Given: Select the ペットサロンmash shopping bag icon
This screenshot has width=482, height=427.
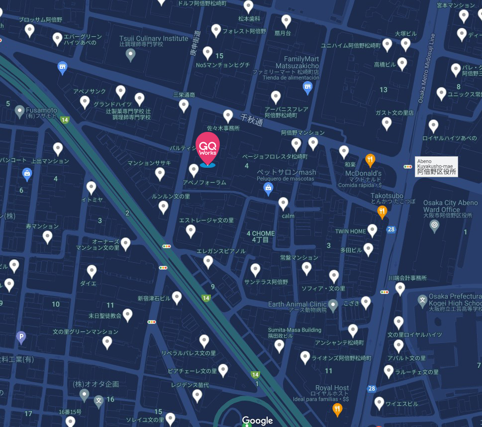Looking at the screenshot, I should tap(268, 189).
